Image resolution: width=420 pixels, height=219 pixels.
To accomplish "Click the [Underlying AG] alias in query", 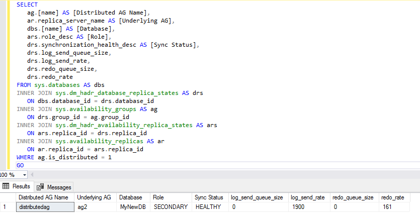I will click(x=145, y=21).
